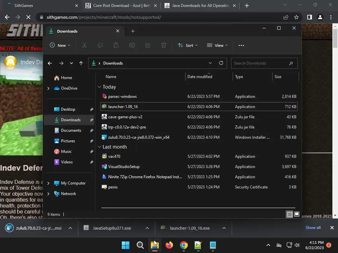Bookmark this page with the star icon
The height and width of the screenshot is (253, 338).
[x=296, y=17]
